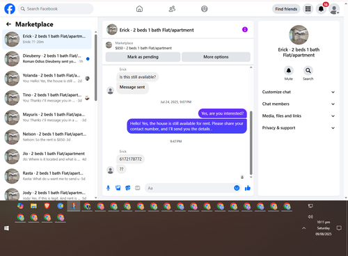Click Mark as pending button
Screen dimensions: 348x256
pyautogui.click(x=143, y=57)
